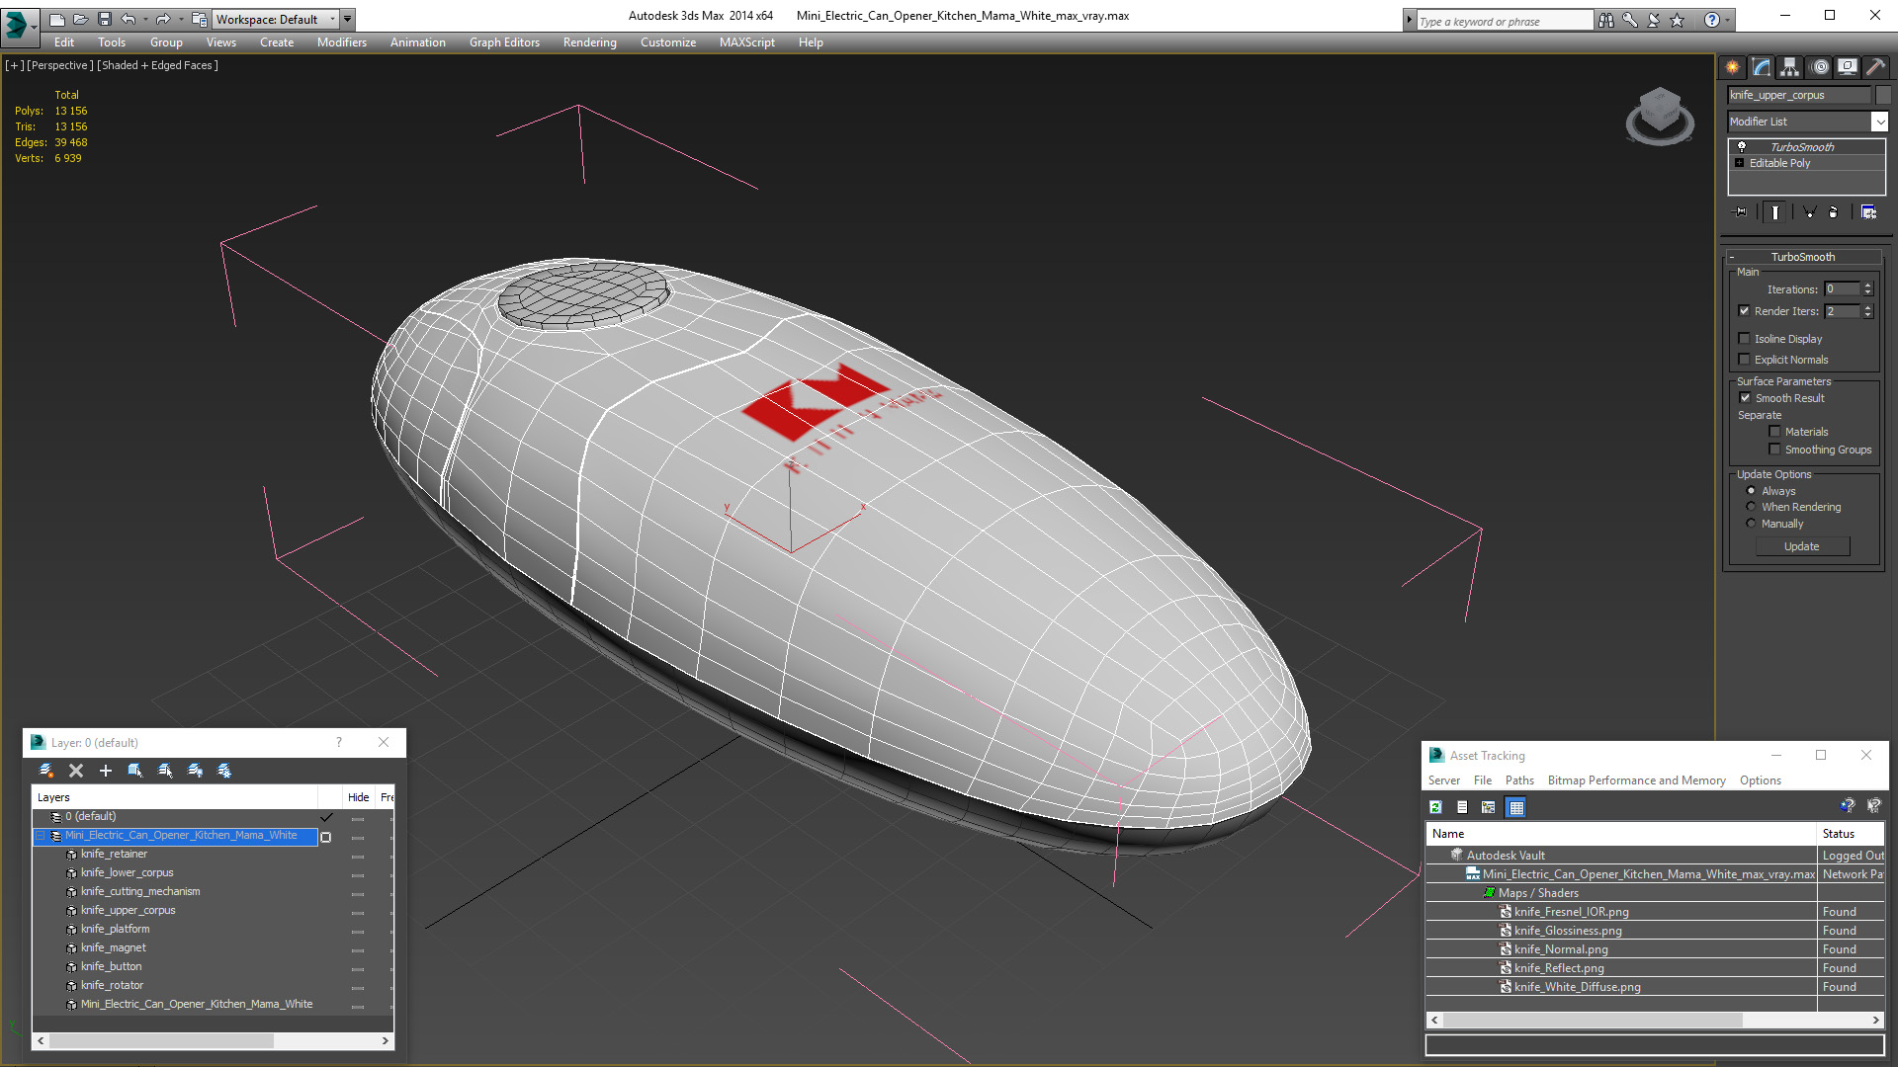Image resolution: width=1898 pixels, height=1067 pixels.
Task: Select knife_cutting_mechanism layer item
Action: [140, 892]
